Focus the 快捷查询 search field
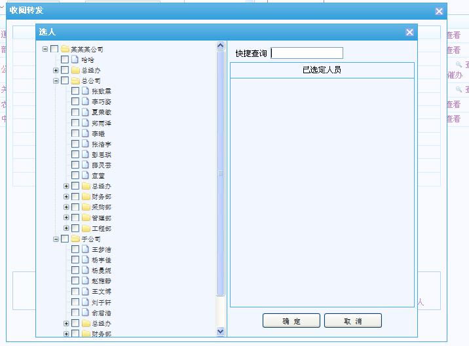This screenshot has height=346, width=469. pyautogui.click(x=307, y=53)
